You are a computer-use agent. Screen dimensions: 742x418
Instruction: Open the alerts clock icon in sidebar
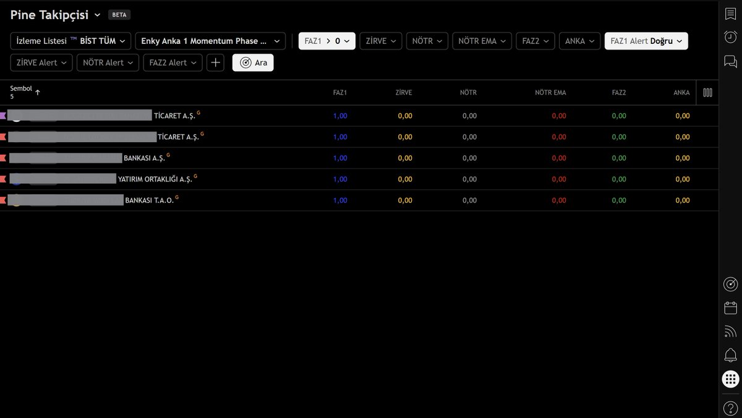pos(730,37)
